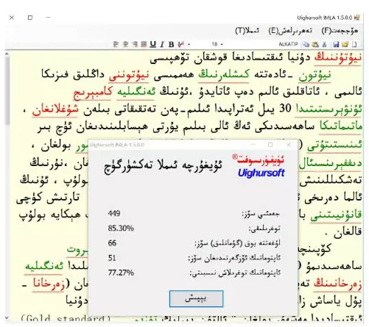
Task: Toggle bold formatting with the B icon
Action: (x=171, y=44)
